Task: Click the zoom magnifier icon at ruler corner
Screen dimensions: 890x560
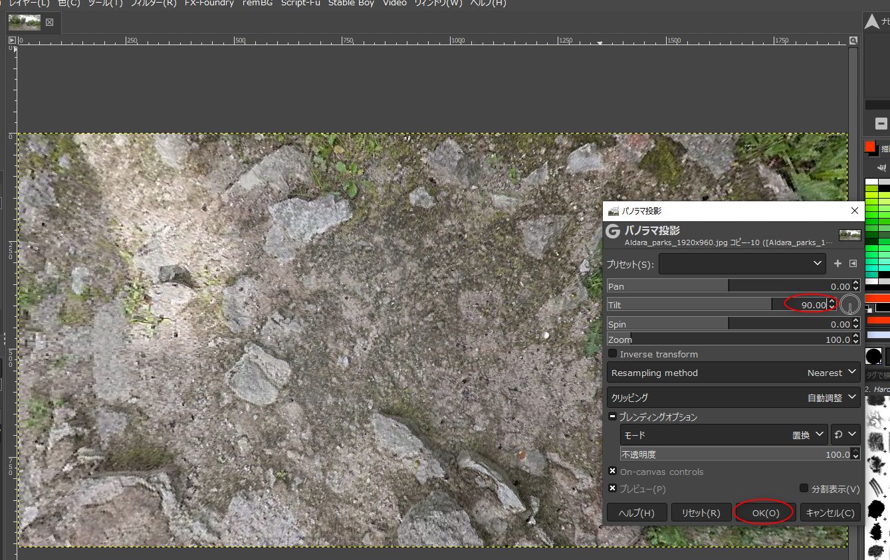Action: 853,41
